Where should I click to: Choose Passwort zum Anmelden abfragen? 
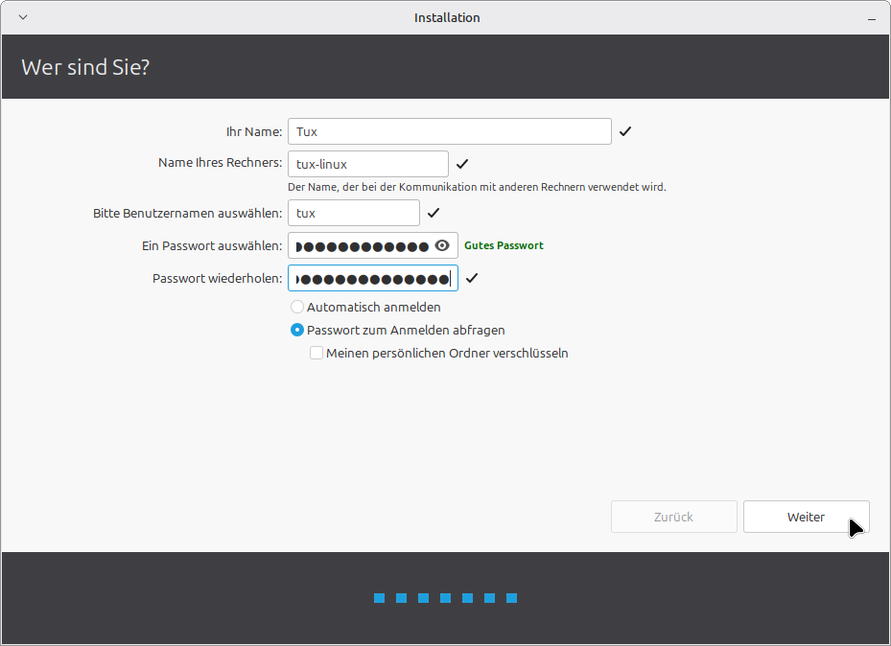click(x=297, y=330)
